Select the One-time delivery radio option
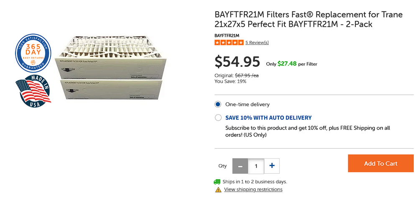The height and width of the screenshot is (205, 418). click(218, 104)
